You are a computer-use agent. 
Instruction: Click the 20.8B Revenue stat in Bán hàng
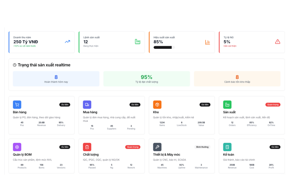click(41, 124)
